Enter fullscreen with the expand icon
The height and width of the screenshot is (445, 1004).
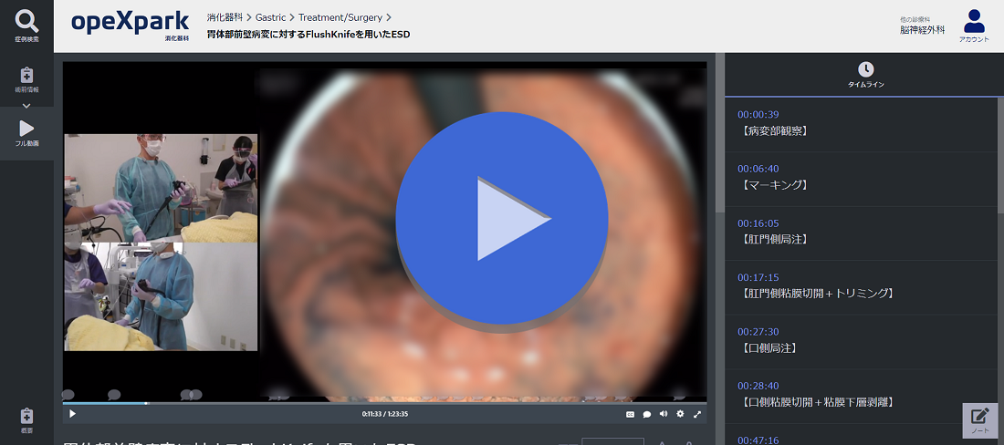click(697, 414)
